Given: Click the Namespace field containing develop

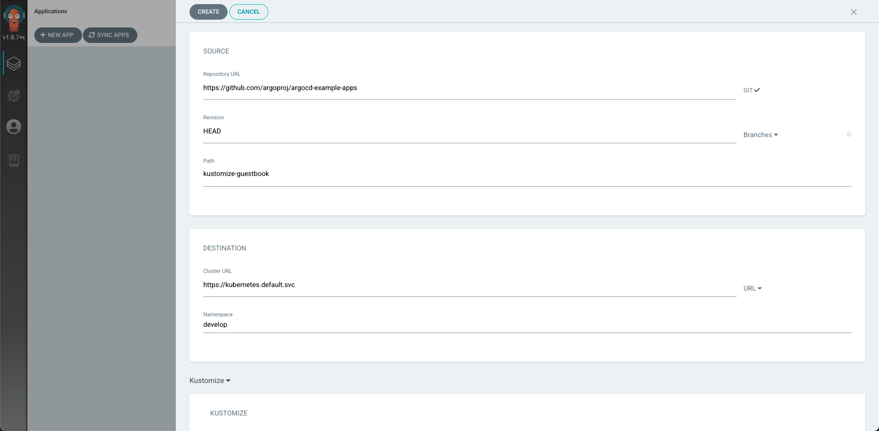Looking at the screenshot, I should (x=526, y=325).
